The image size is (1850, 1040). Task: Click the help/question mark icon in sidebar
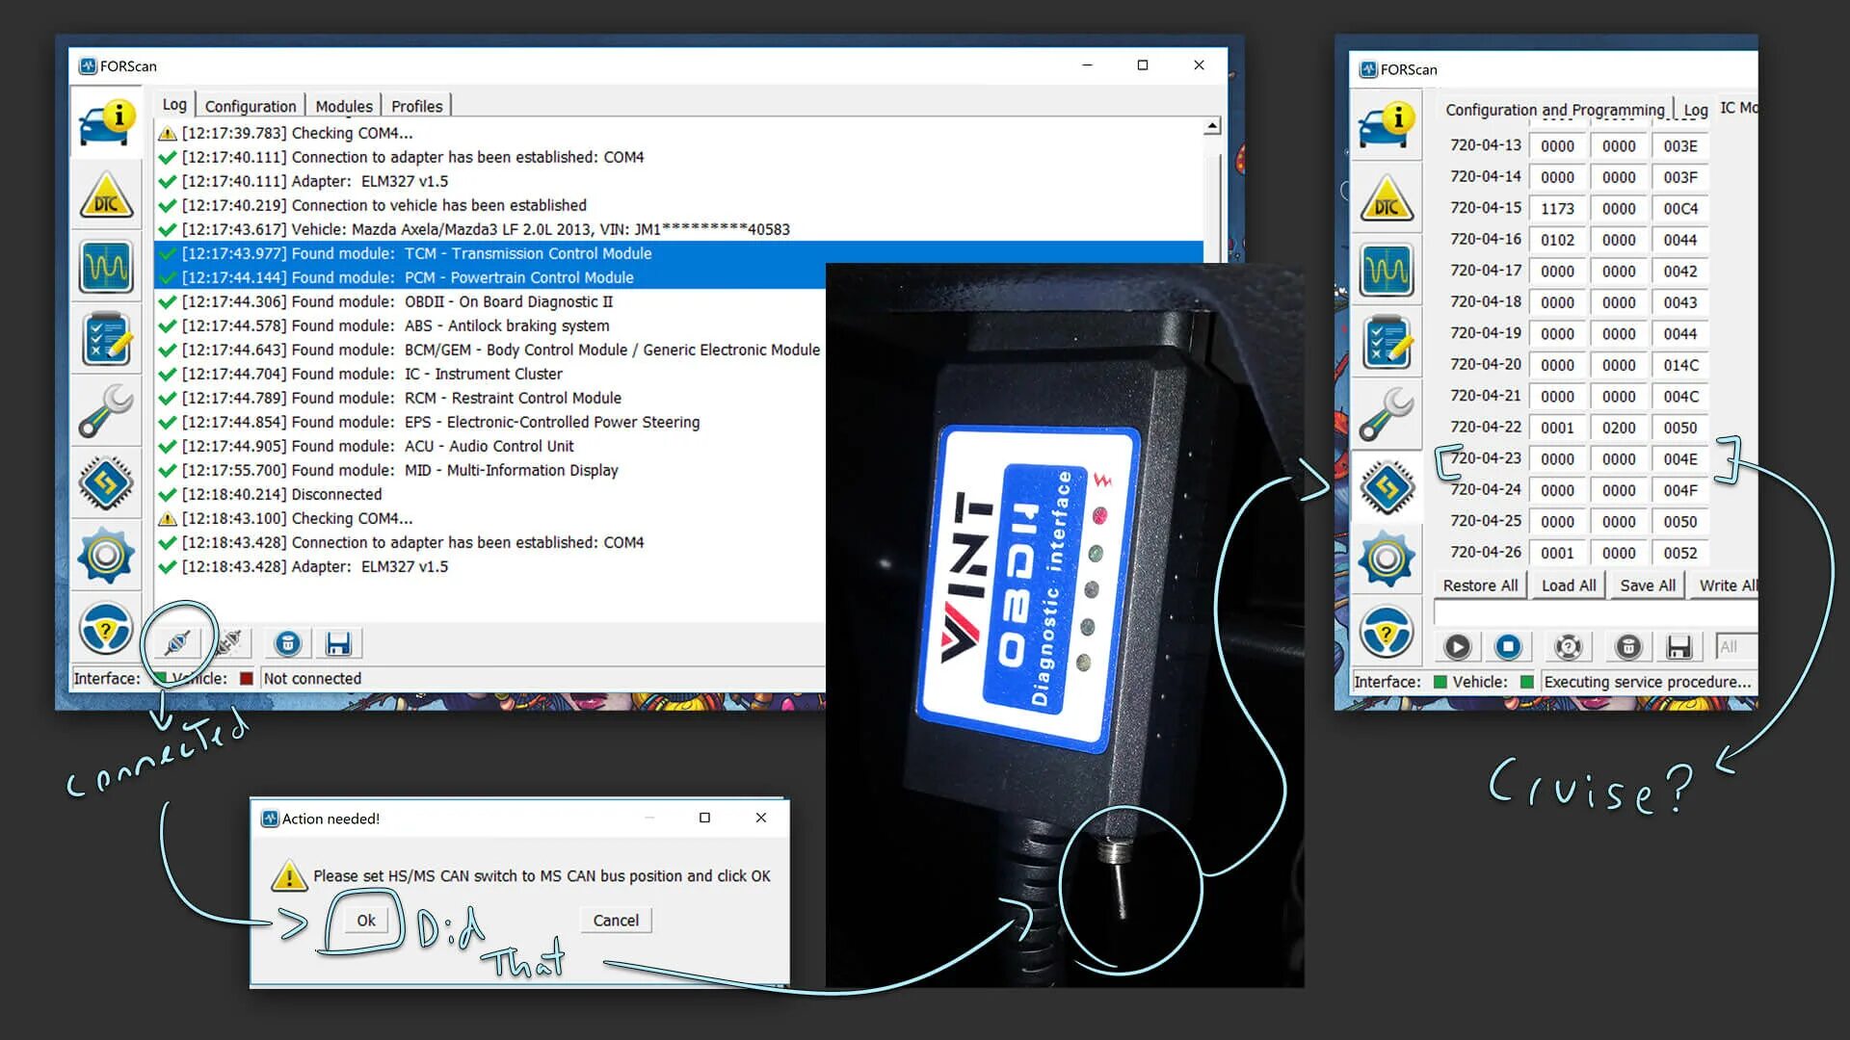(x=107, y=631)
